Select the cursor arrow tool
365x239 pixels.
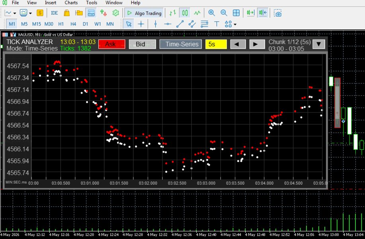[129, 24]
